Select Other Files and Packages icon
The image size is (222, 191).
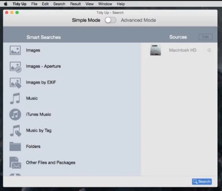[x=15, y=162]
